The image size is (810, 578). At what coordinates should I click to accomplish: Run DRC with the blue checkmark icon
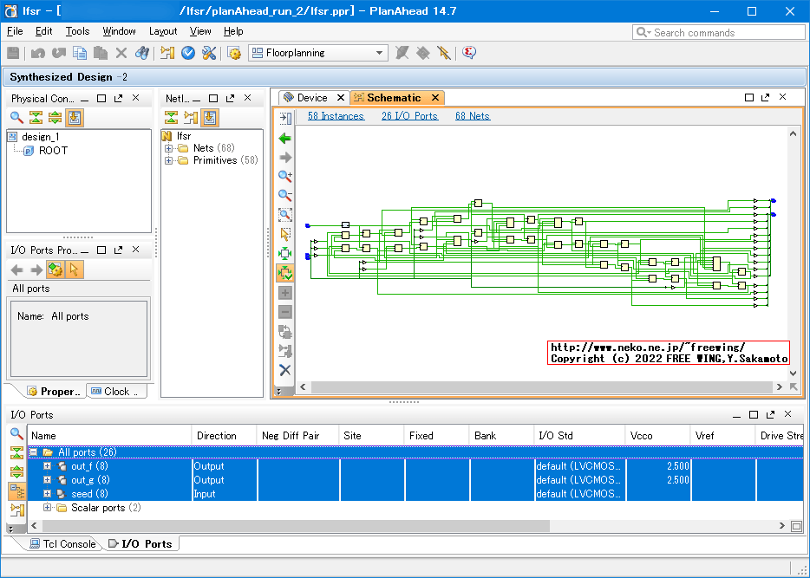(188, 53)
